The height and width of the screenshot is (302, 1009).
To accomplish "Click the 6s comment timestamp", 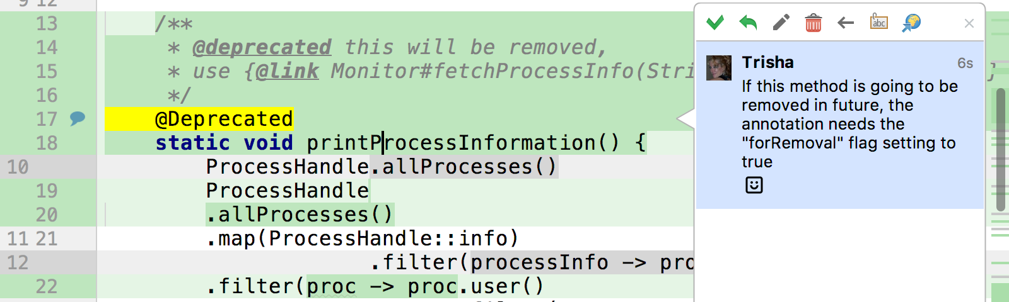I will coord(965,63).
